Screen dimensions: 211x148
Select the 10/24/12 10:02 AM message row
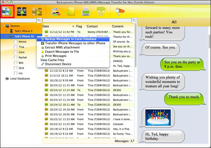click(x=89, y=114)
